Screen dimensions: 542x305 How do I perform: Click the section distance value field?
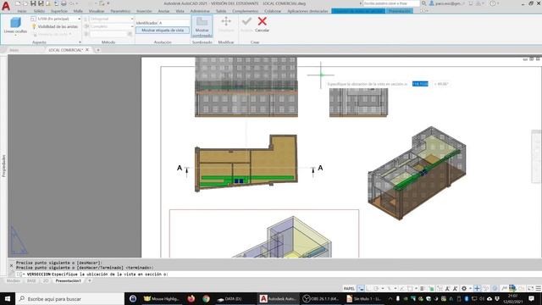pos(420,84)
